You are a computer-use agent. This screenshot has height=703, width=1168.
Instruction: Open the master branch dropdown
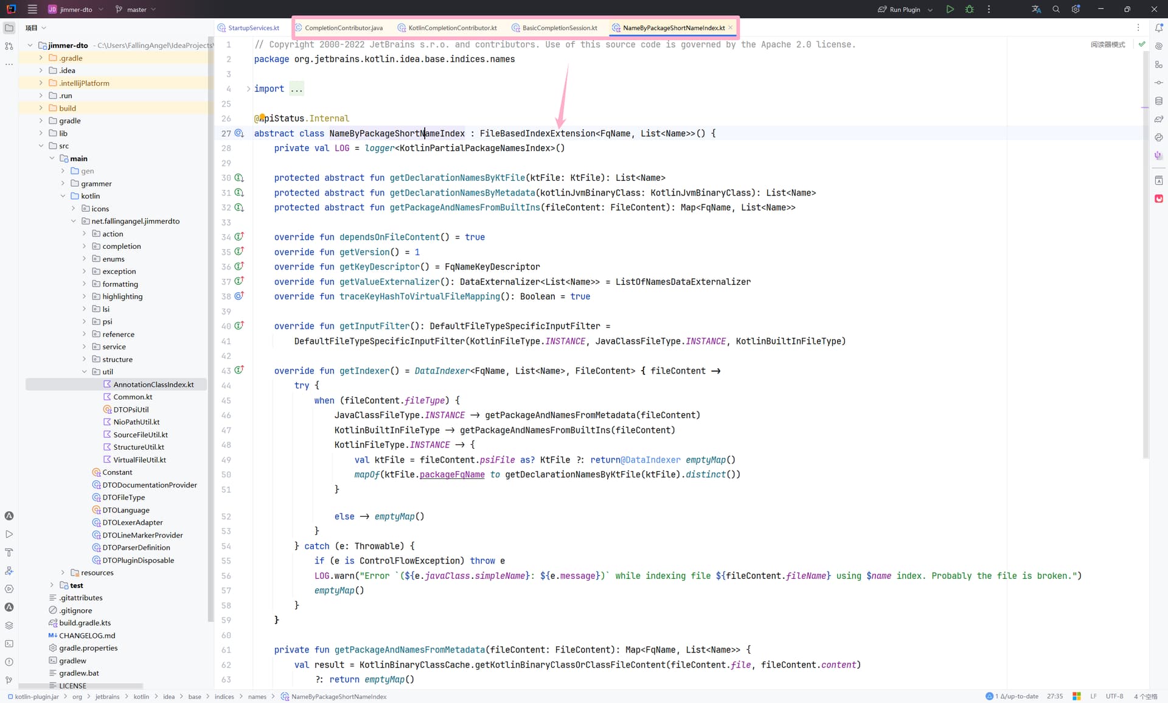136,9
